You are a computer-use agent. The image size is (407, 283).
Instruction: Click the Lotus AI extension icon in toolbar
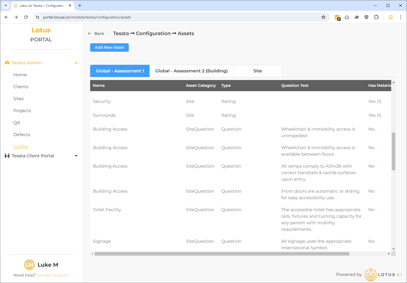[x=391, y=17]
